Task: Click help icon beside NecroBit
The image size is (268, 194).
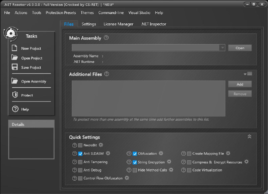Action: coord(74,145)
